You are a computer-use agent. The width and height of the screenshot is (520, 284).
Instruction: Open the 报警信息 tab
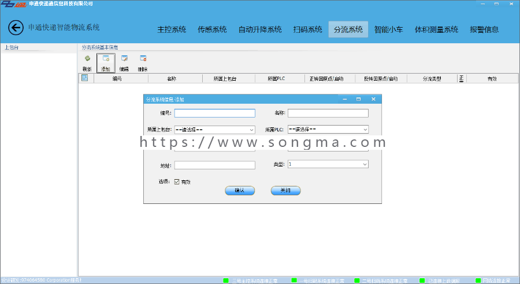point(484,29)
